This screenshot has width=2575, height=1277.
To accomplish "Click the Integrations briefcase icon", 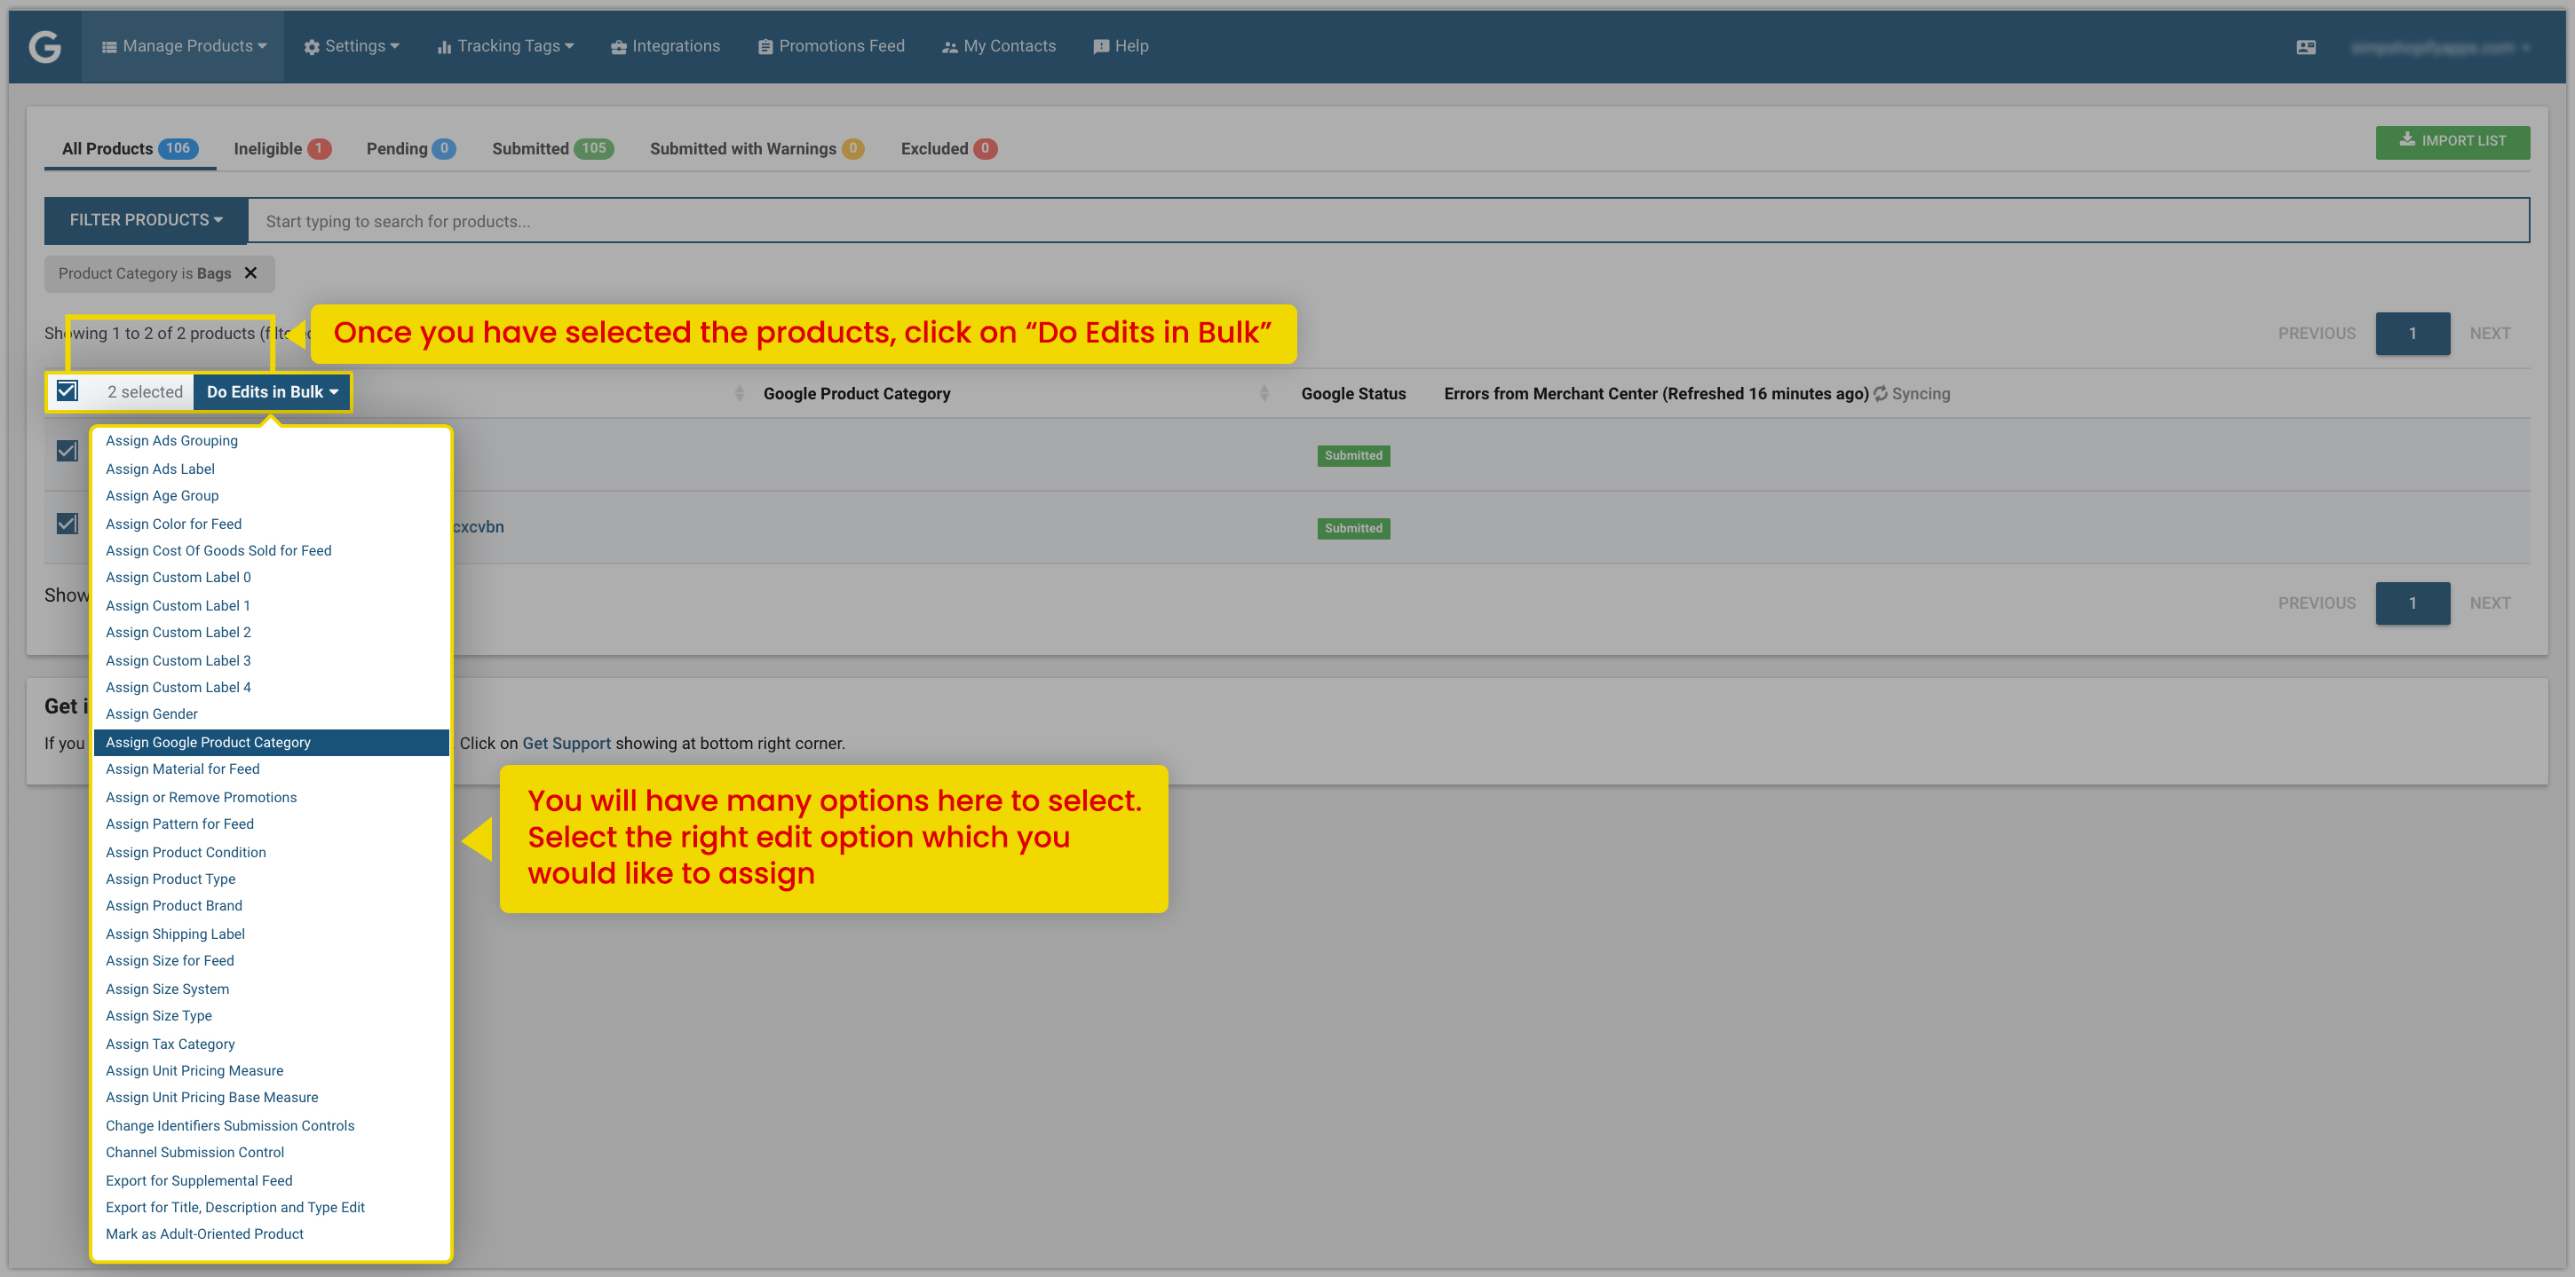I will coord(619,47).
